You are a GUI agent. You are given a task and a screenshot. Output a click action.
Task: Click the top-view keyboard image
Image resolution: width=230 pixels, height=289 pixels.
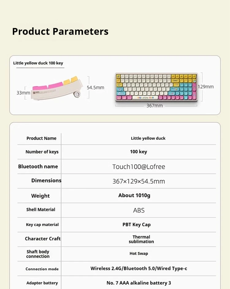pyautogui.click(x=156, y=87)
